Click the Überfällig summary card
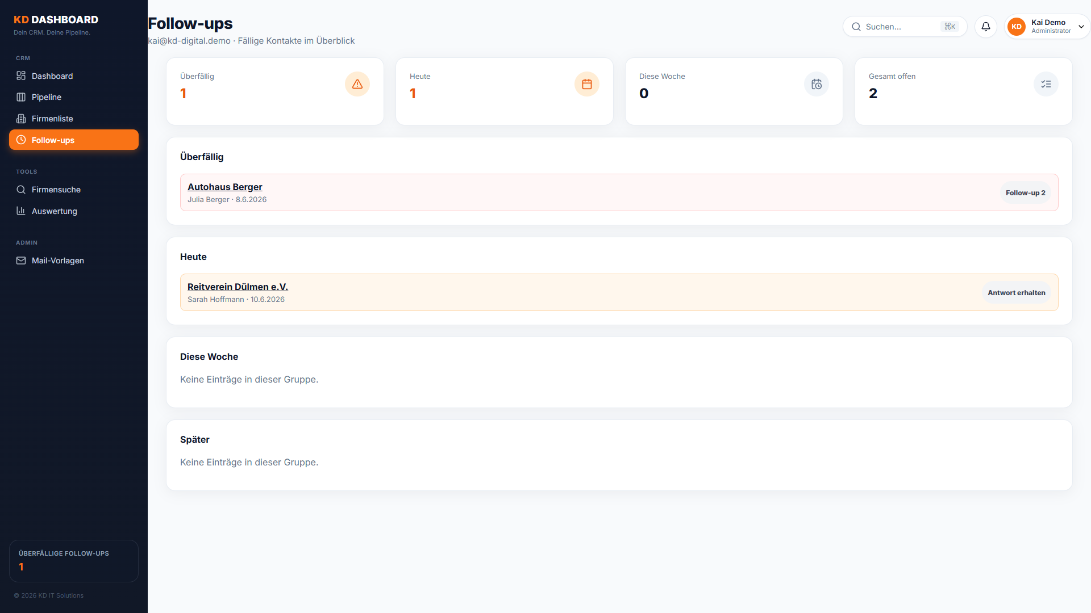1091x613 pixels. point(275,91)
